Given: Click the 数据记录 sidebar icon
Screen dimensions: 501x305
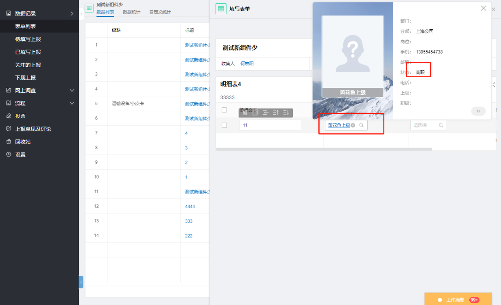Looking at the screenshot, I should pyautogui.click(x=9, y=13).
